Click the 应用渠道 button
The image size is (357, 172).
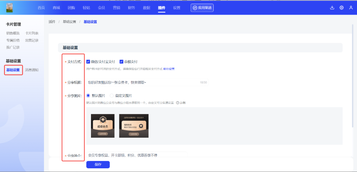coord(202,8)
